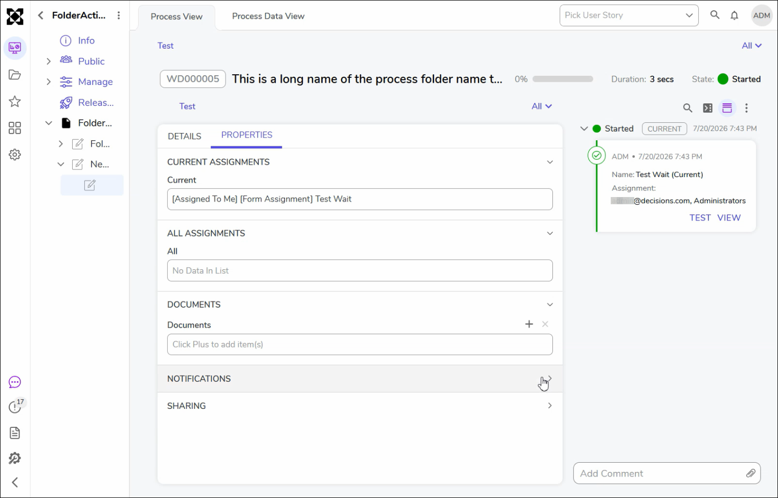
Task: Select the PROPERTIES tab
Action: click(247, 135)
